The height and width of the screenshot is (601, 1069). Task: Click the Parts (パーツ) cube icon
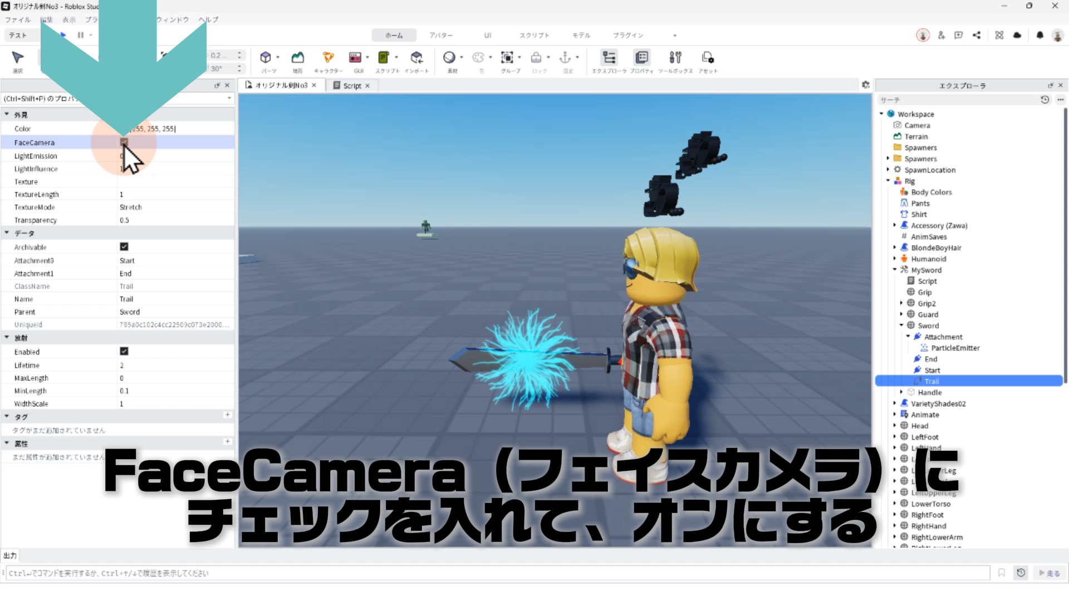[266, 57]
